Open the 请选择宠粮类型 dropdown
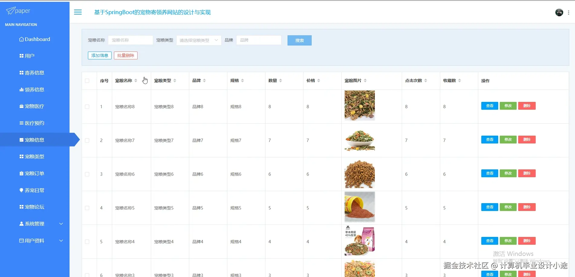This screenshot has width=575, height=277. pos(198,40)
